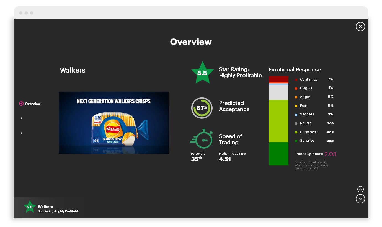Click the main 'Overview' page heading

[191, 42]
